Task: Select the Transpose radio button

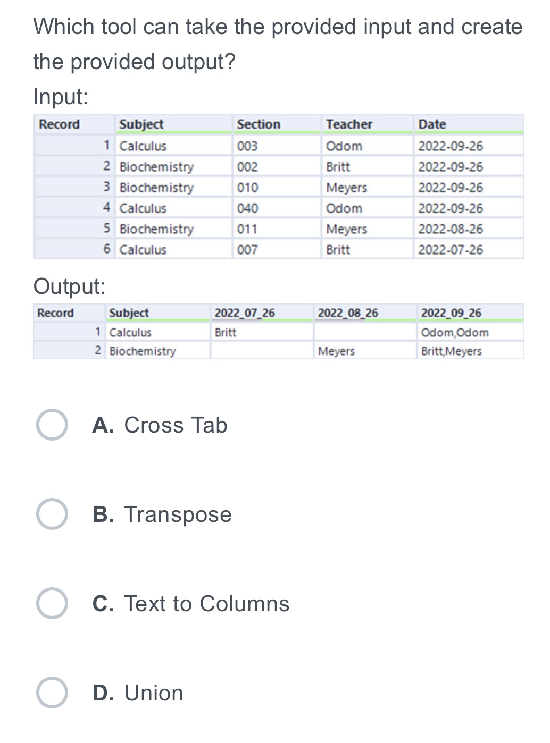Action: point(52,514)
